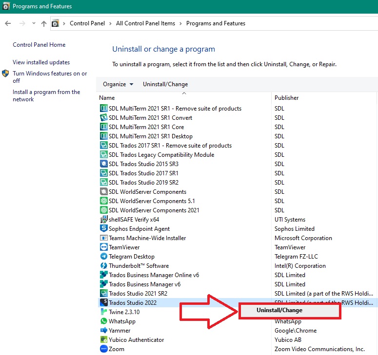Navigate to All Control Panel Items breadcrumb

click(x=146, y=23)
